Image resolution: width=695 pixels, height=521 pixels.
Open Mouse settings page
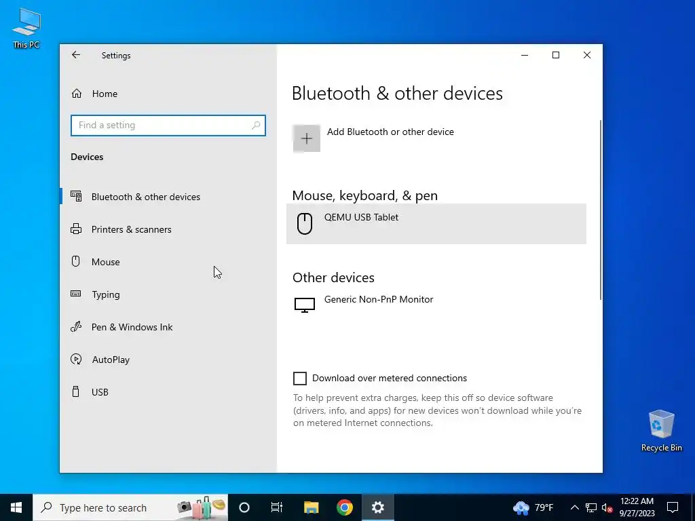point(168,262)
